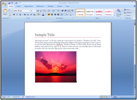
Task: Toggle Show/Hide paragraph marks
Action: 72,11
